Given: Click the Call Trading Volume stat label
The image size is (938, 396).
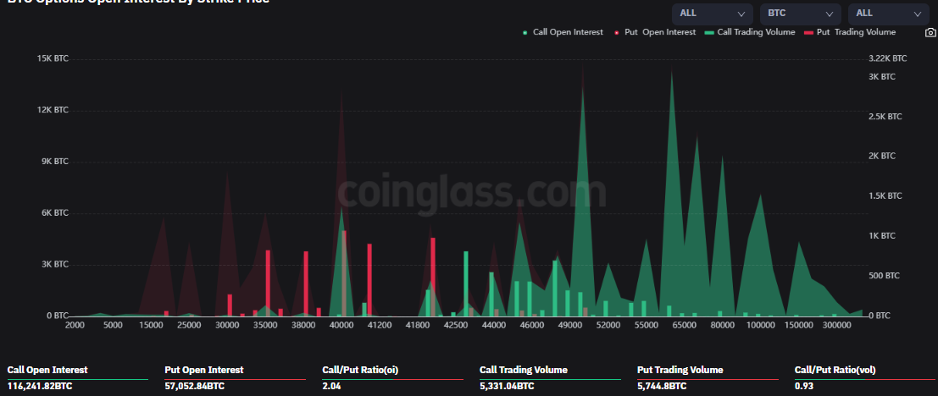Looking at the screenshot, I should pos(524,371).
